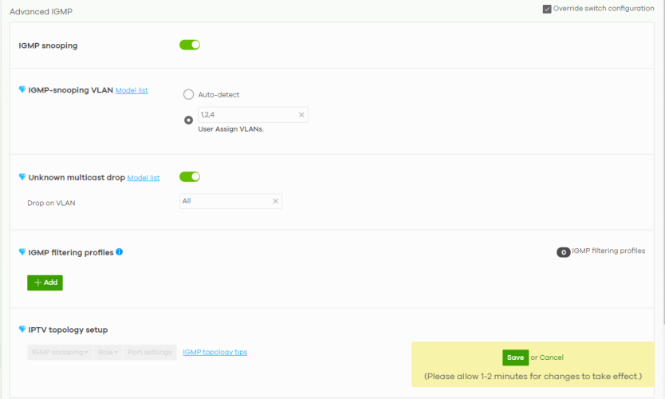Click diamond icon beside IGMP-snooping VLAN
The image size is (665, 399).
[x=22, y=90]
